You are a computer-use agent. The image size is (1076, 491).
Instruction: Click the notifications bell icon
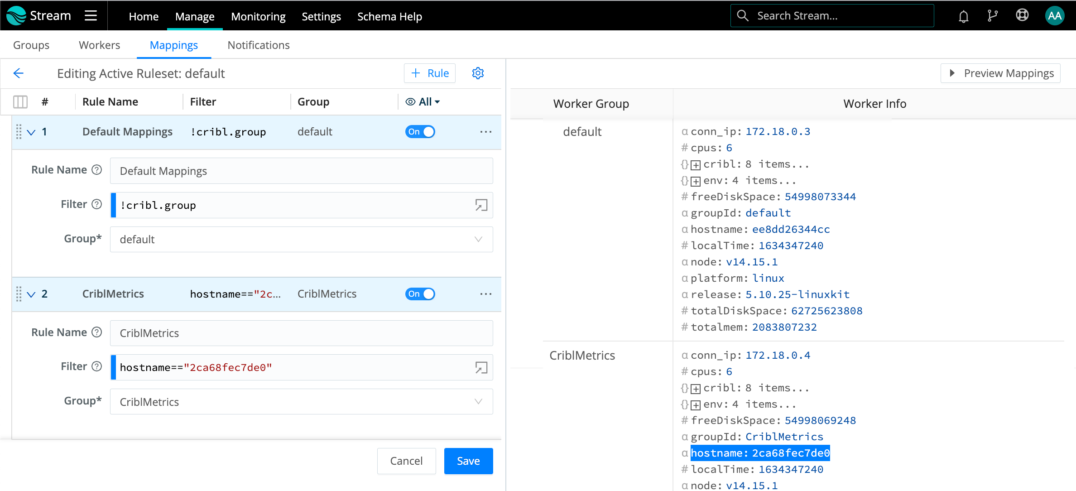(963, 15)
